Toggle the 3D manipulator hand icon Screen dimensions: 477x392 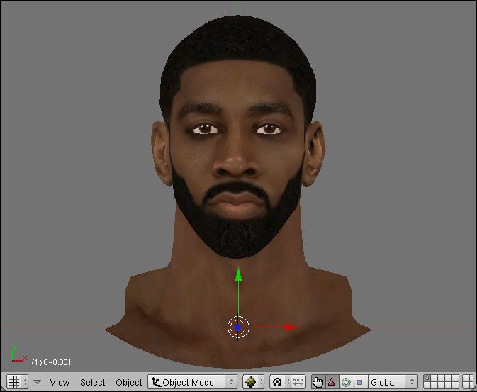click(x=318, y=382)
